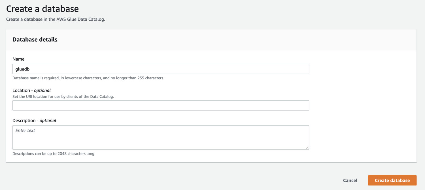Viewport: 425px width, 190px height.
Task: Select the Database details panel heading
Action: (x=35, y=40)
